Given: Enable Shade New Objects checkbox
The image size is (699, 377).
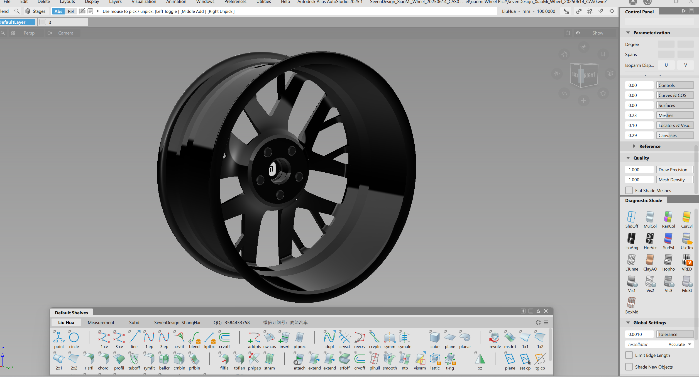Looking at the screenshot, I should coord(629,367).
